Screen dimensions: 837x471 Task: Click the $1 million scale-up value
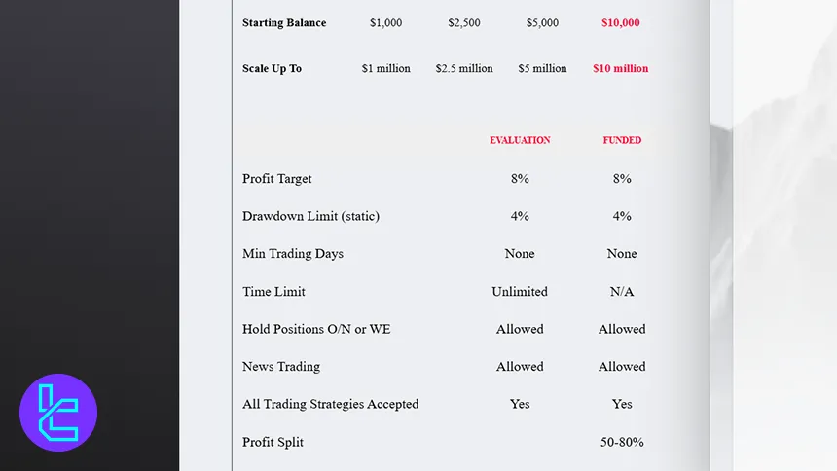(385, 69)
